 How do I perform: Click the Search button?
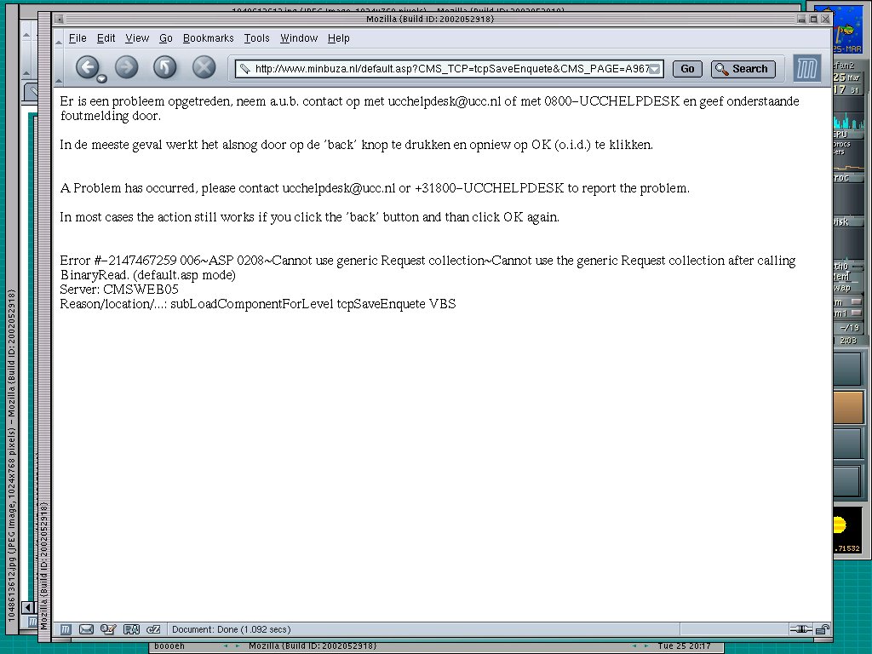click(x=742, y=69)
